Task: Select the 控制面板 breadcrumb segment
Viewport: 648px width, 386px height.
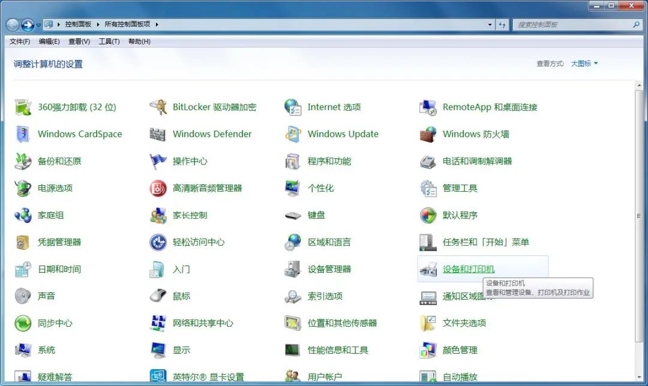Action: tap(78, 25)
